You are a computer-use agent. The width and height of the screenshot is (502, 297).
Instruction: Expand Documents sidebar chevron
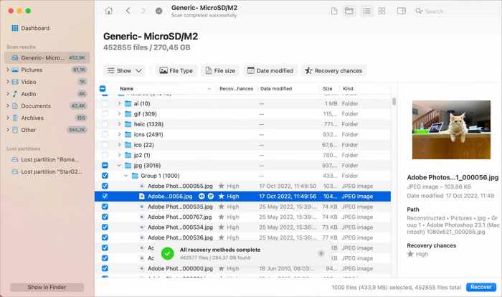[8, 105]
